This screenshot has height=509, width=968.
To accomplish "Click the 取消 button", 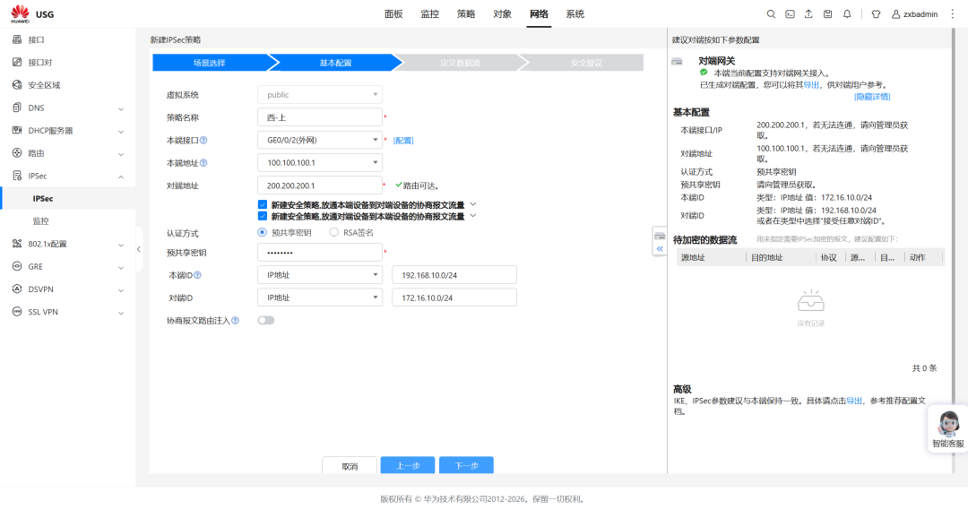I will 350,466.
